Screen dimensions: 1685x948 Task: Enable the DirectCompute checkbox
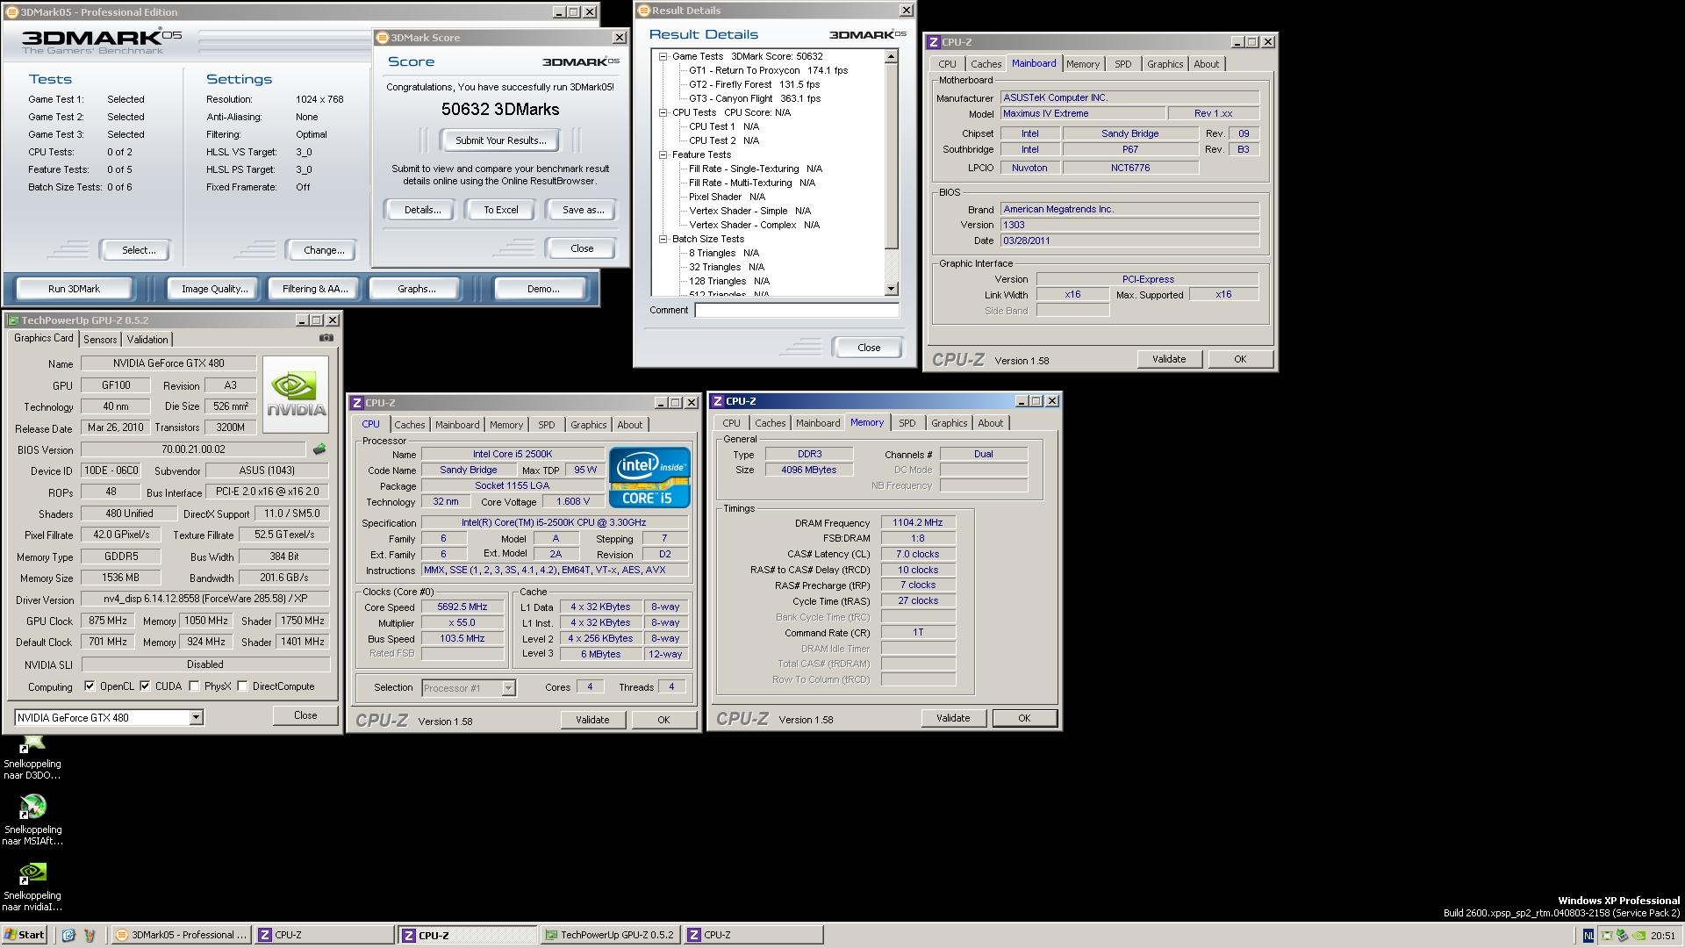(x=242, y=686)
